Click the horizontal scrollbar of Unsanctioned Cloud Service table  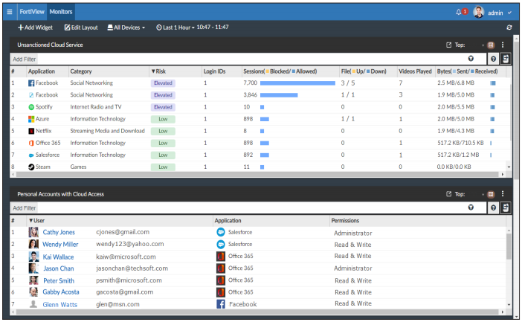tap(257, 174)
